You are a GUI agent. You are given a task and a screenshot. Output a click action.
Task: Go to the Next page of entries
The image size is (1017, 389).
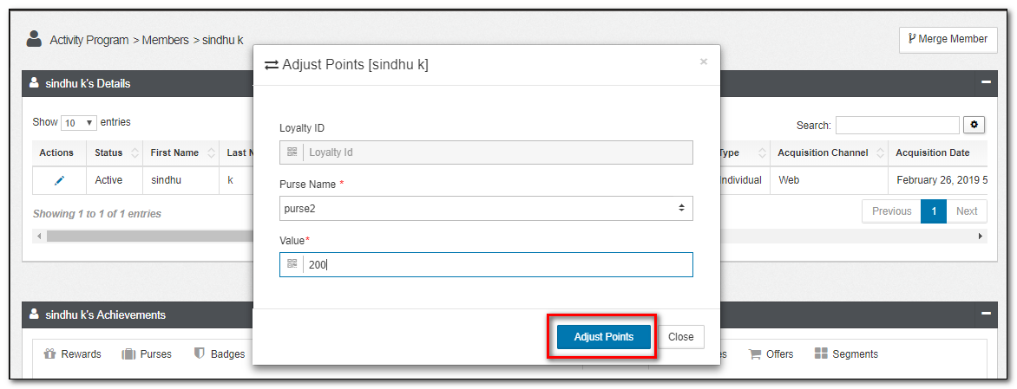pyautogui.click(x=967, y=211)
